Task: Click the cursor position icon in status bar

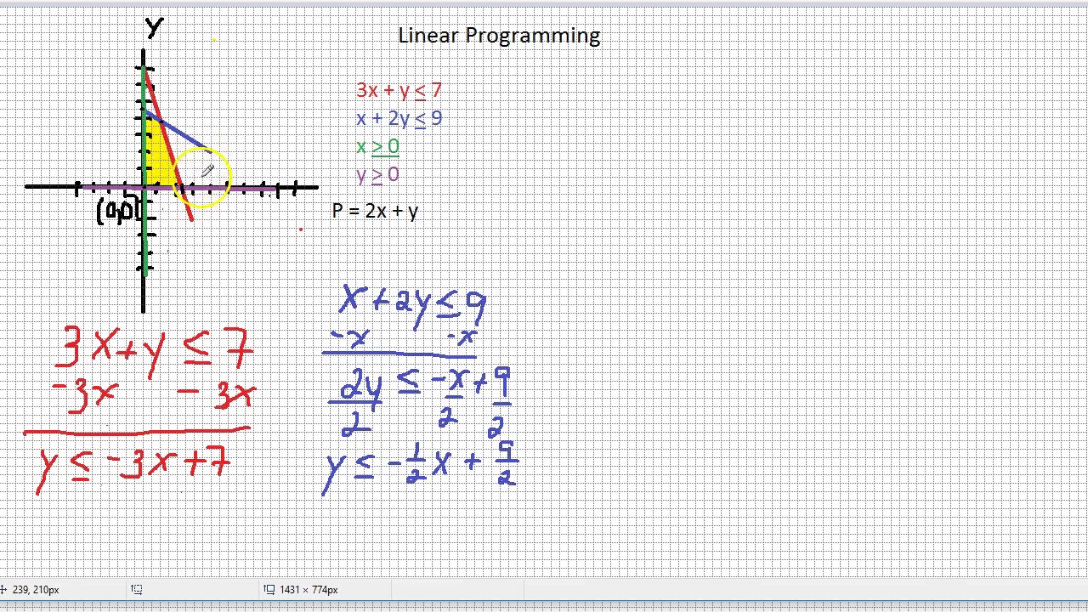Action: [x=3, y=589]
